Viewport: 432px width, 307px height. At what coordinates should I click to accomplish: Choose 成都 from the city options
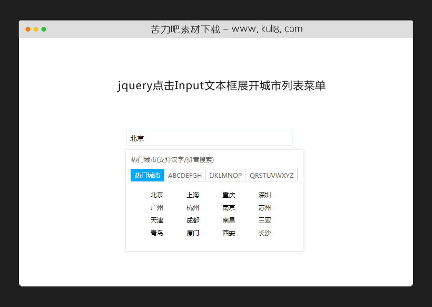click(192, 220)
